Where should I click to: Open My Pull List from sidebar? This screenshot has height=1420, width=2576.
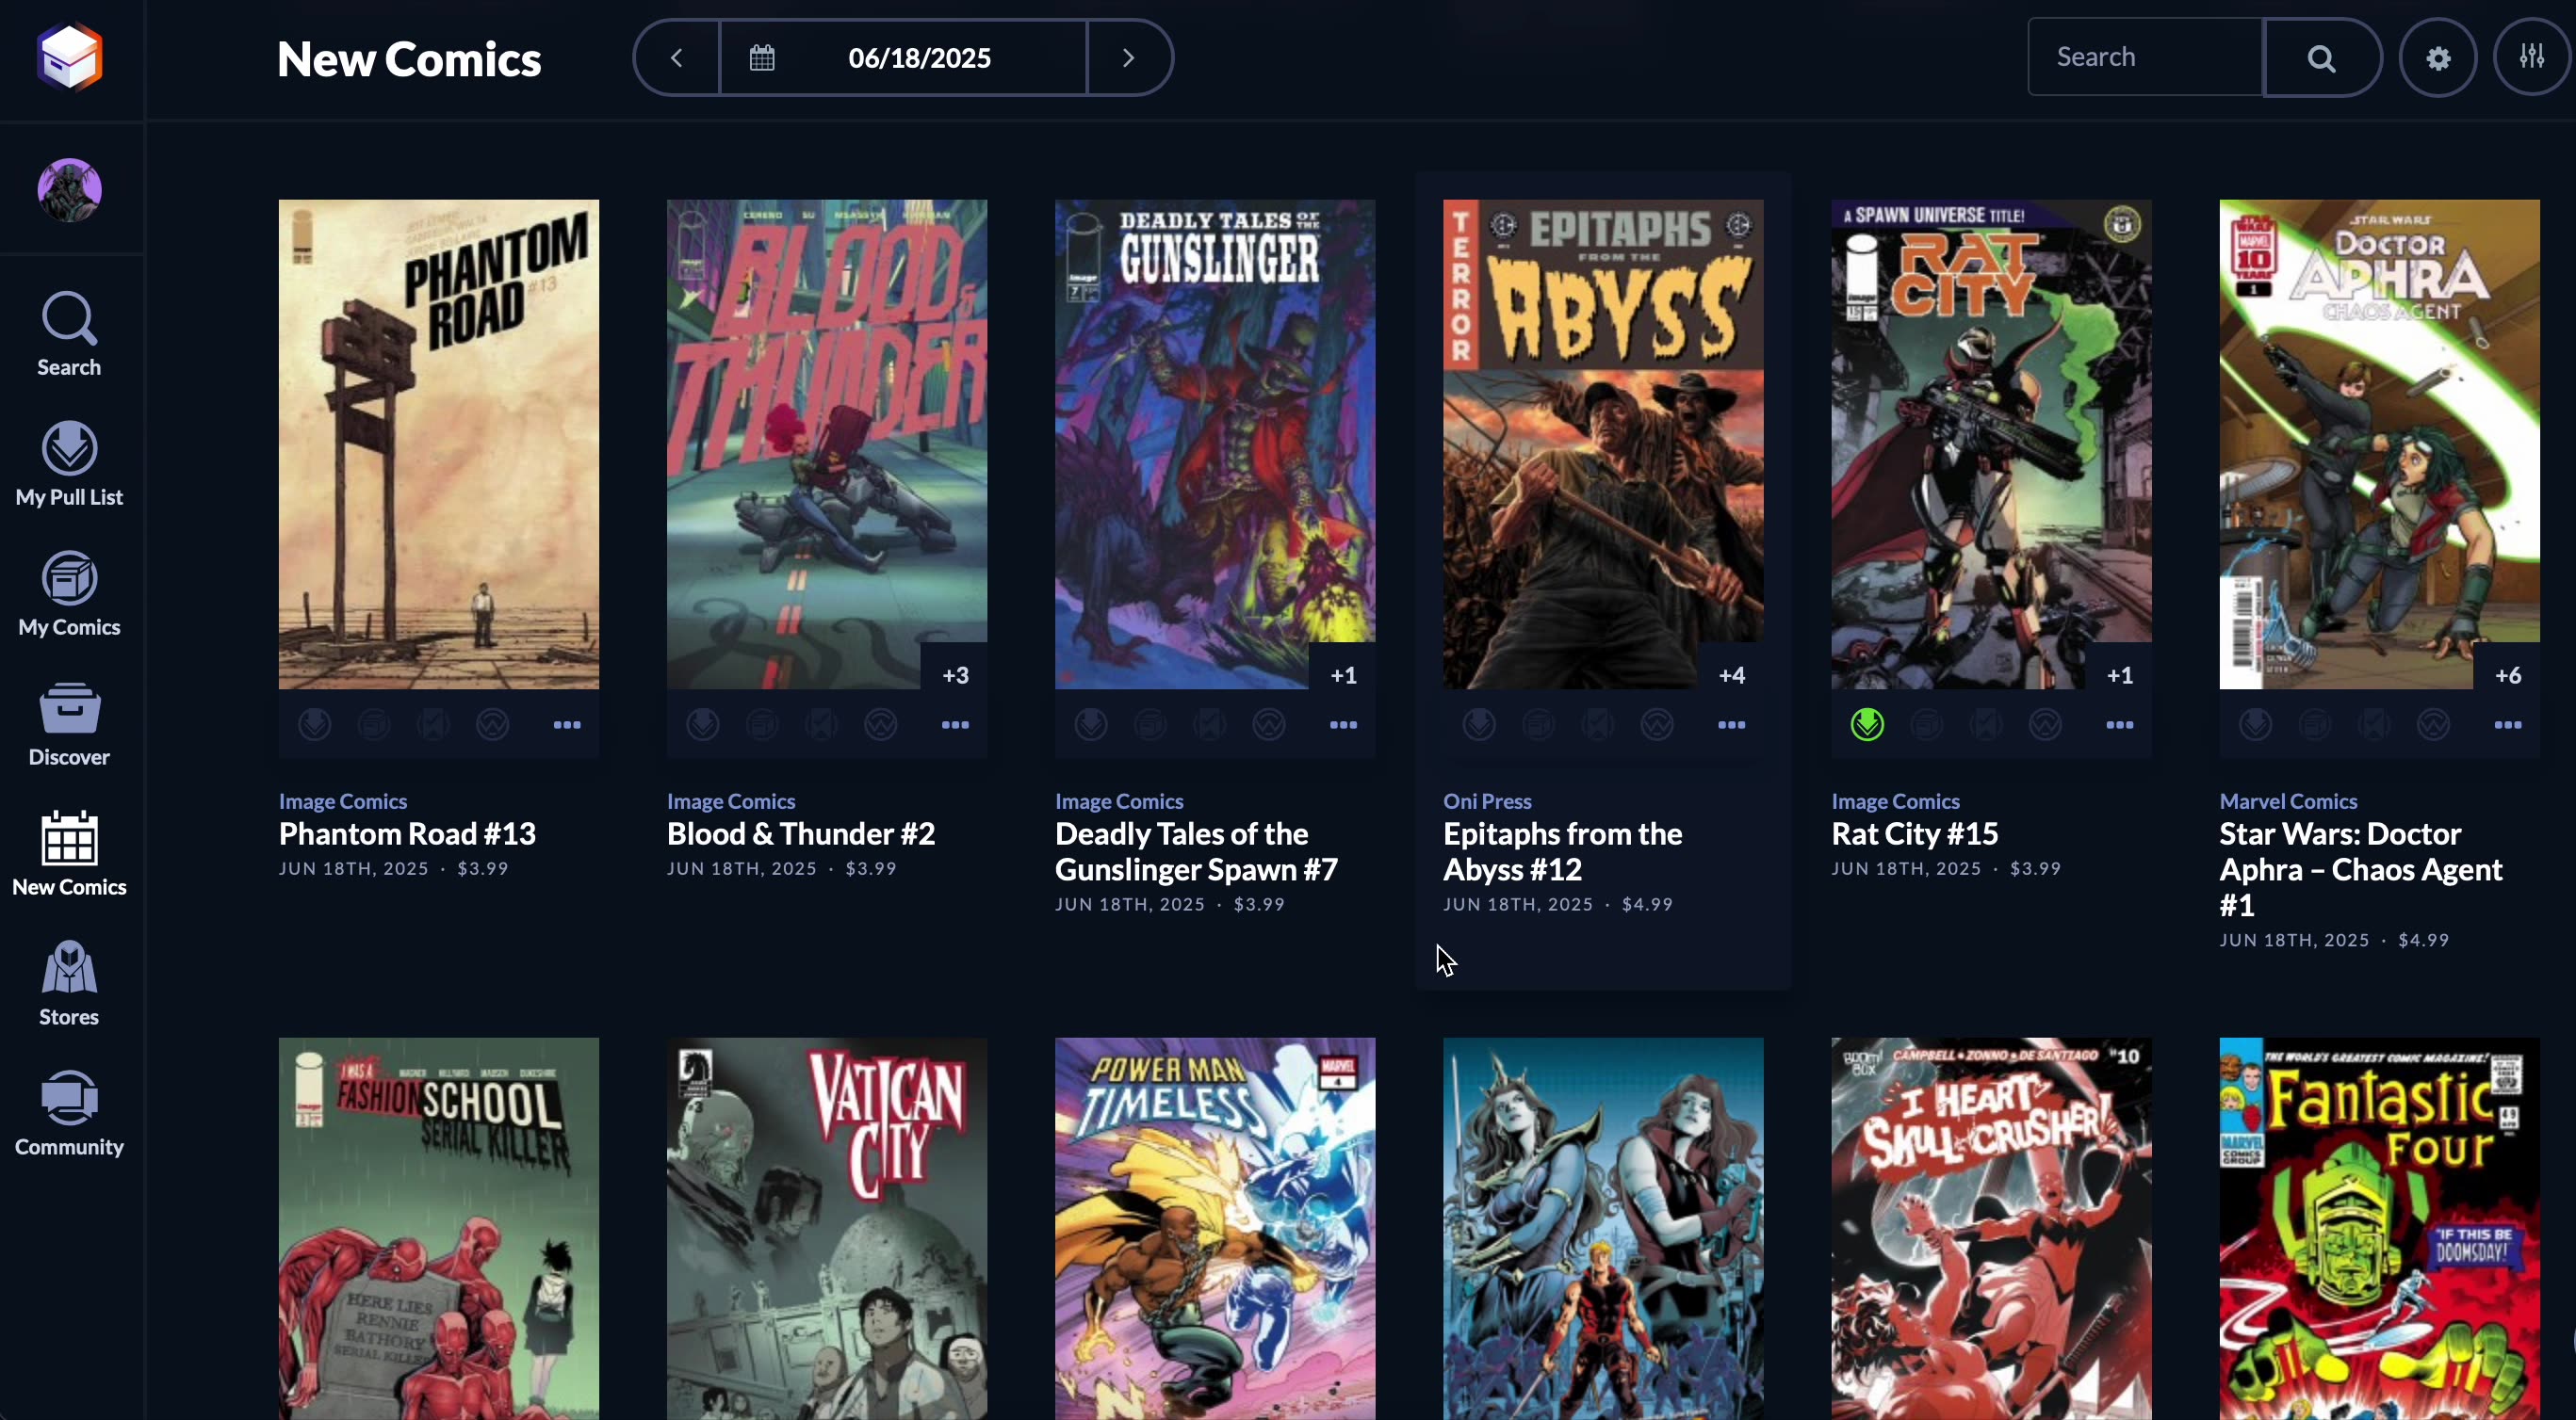pyautogui.click(x=68, y=462)
